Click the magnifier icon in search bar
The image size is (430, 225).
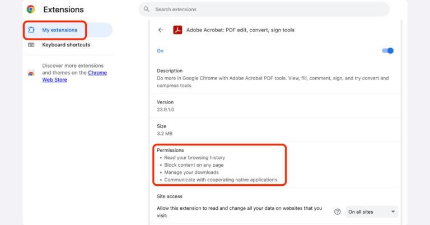pyautogui.click(x=147, y=10)
